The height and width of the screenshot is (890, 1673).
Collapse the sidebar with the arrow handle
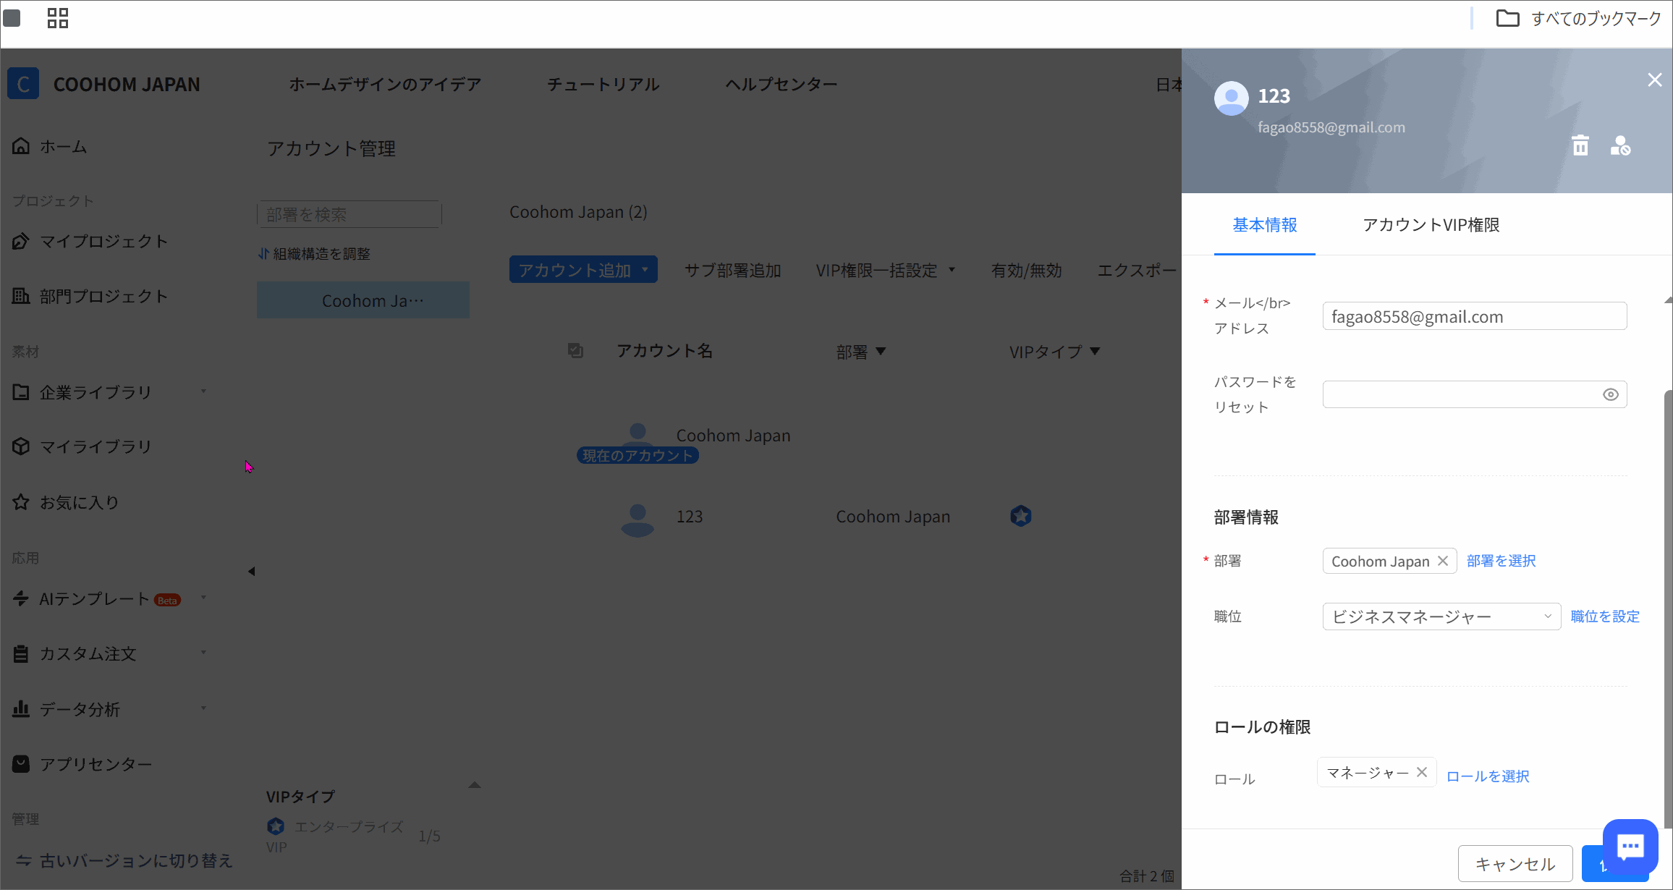click(x=251, y=571)
